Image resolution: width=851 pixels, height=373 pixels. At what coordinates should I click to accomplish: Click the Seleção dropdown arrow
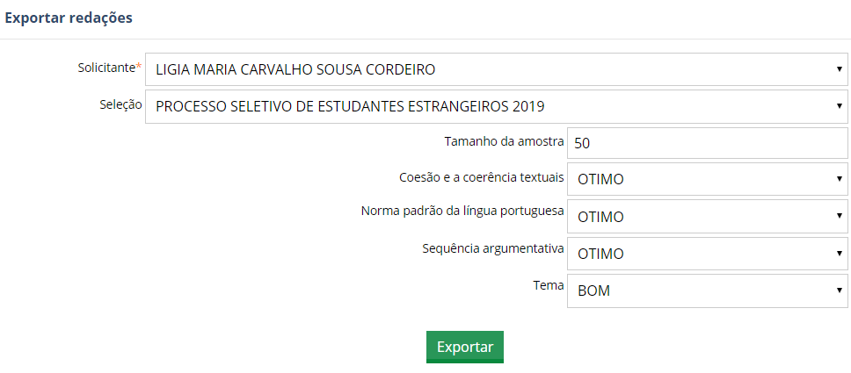[x=840, y=107]
